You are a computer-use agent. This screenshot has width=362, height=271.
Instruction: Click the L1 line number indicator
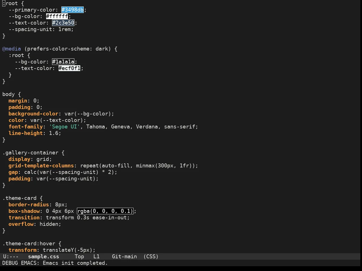click(96, 257)
